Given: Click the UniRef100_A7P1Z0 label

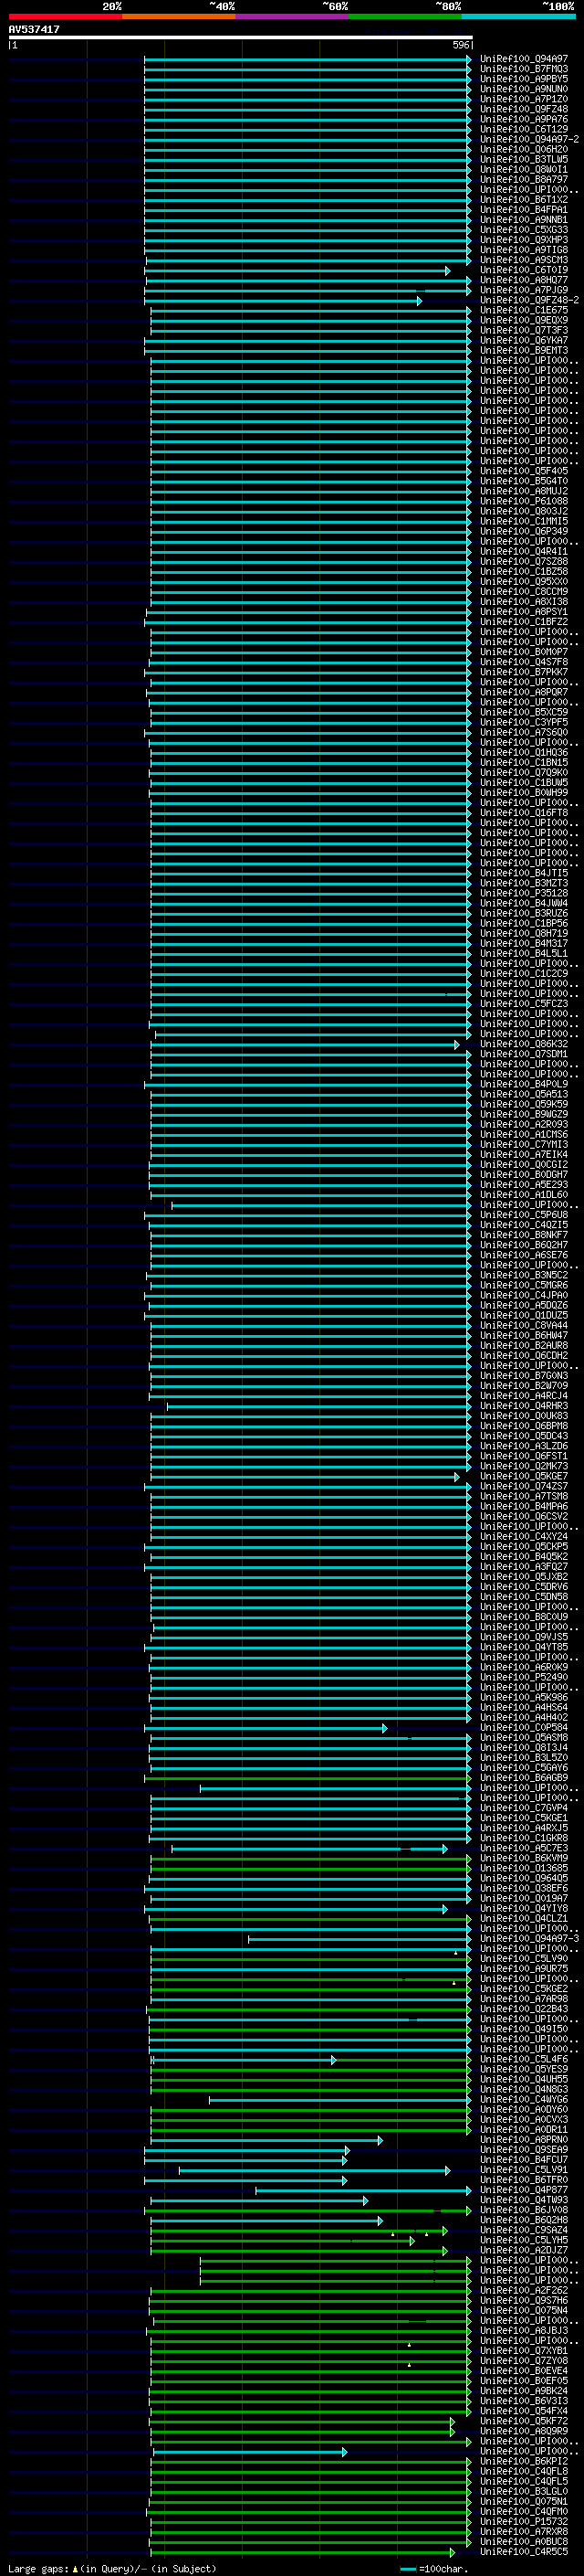Looking at the screenshot, I should 524,99.
